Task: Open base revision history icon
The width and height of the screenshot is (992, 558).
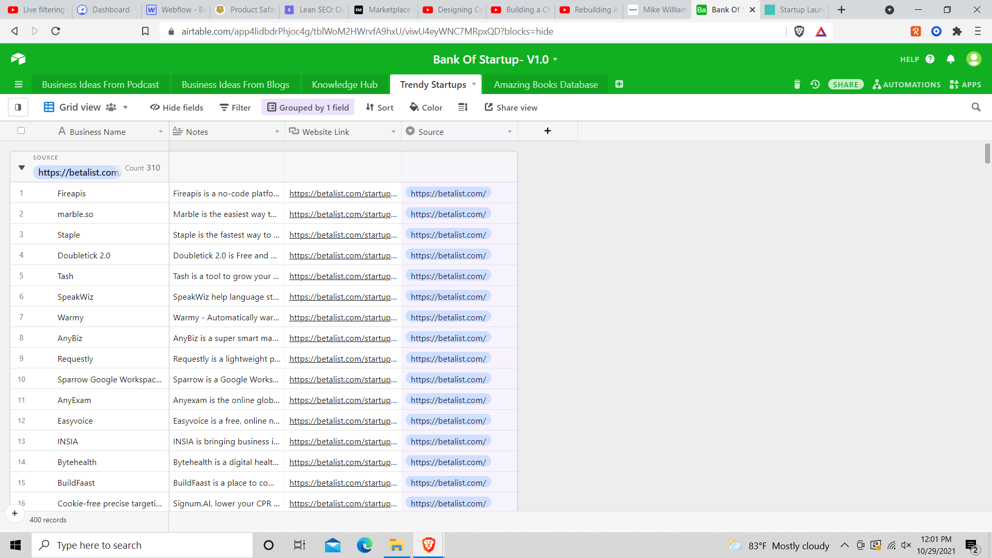Action: click(x=815, y=84)
